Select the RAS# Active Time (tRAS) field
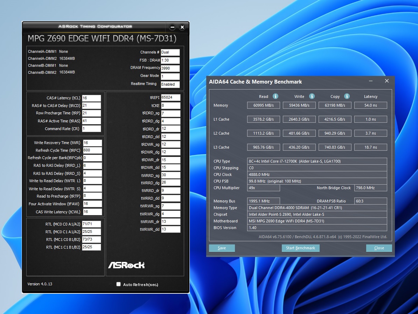 coord(91,121)
